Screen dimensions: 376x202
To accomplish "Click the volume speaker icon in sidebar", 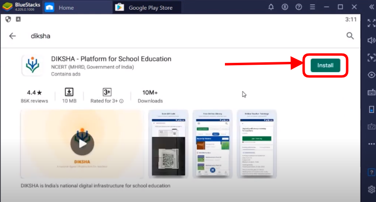I will pyautogui.click(x=372, y=40).
